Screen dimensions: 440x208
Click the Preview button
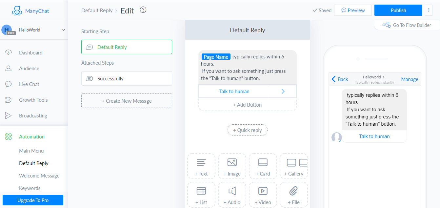tap(353, 10)
